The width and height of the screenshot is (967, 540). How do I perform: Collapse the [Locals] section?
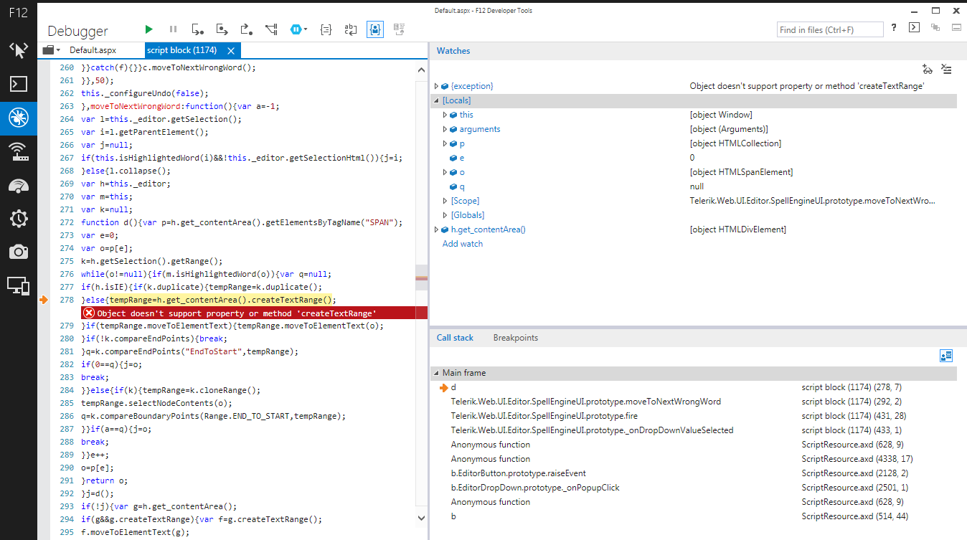point(436,100)
